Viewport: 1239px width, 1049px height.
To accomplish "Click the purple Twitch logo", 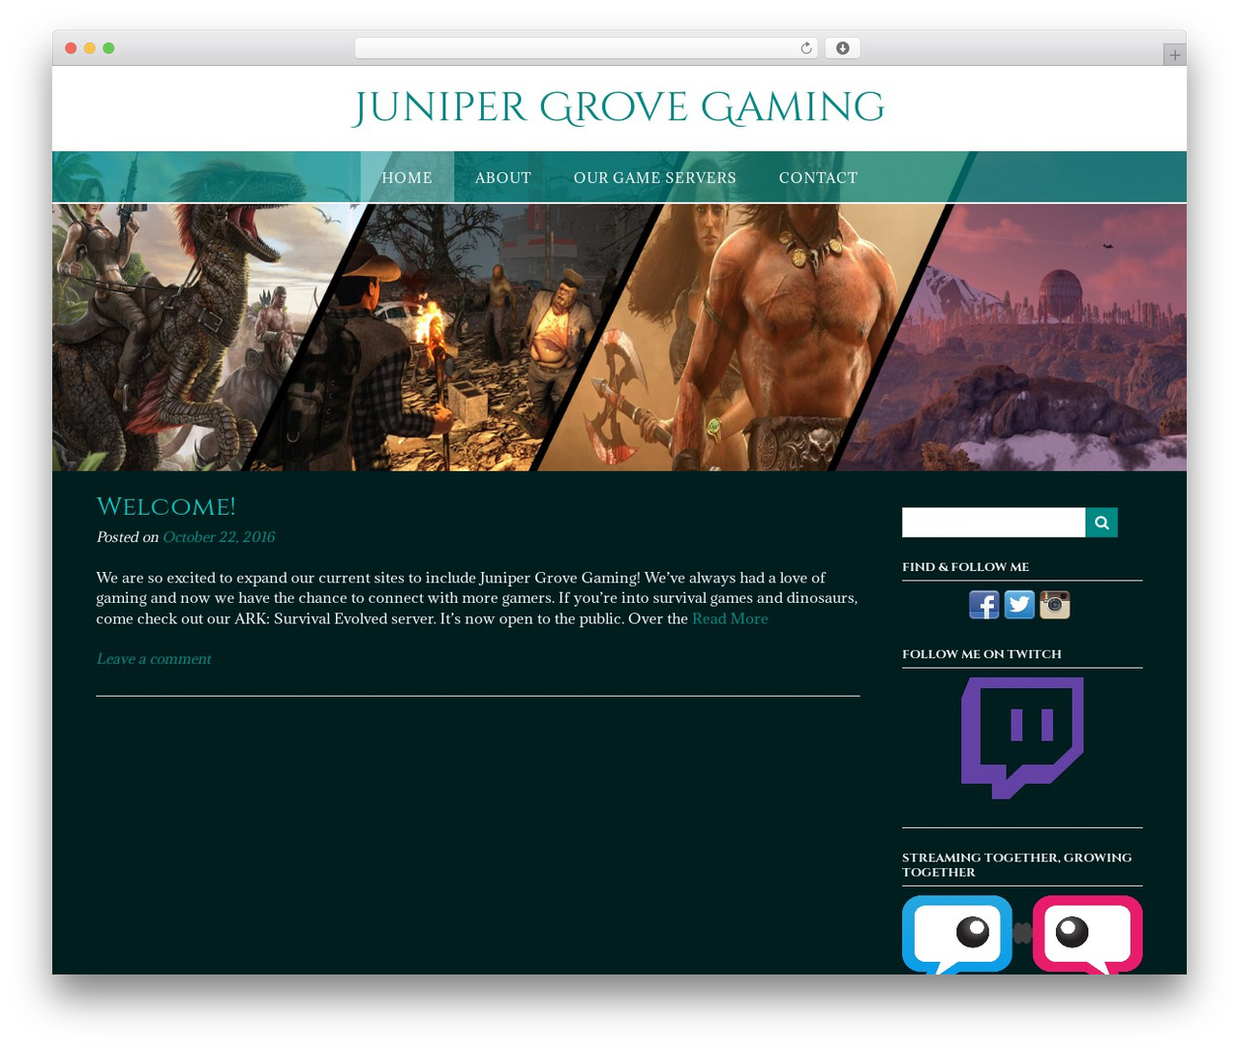I will pos(1022,738).
